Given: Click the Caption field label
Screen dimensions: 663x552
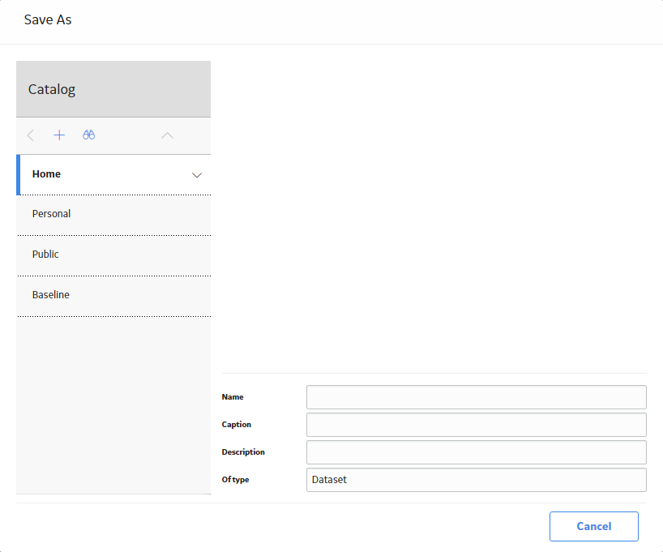Looking at the screenshot, I should (x=237, y=425).
